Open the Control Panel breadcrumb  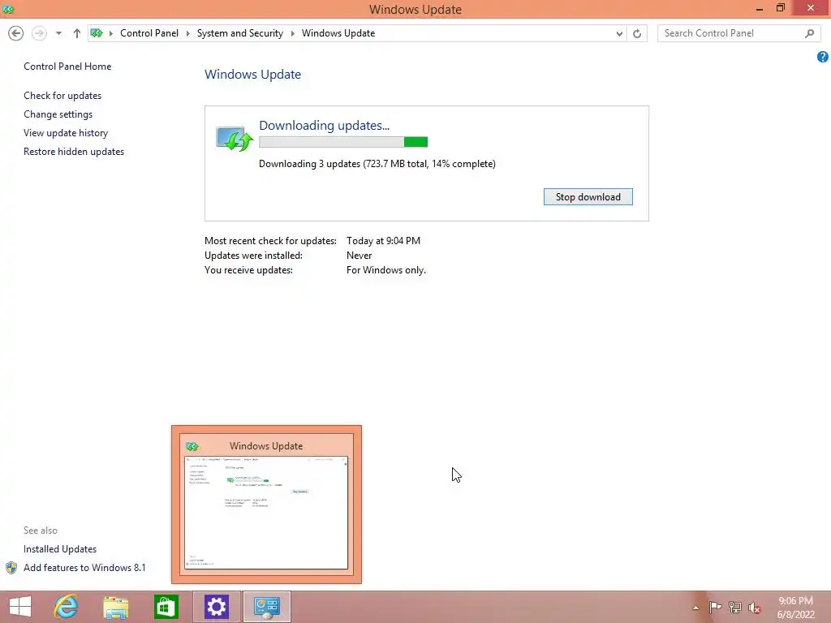tap(149, 33)
